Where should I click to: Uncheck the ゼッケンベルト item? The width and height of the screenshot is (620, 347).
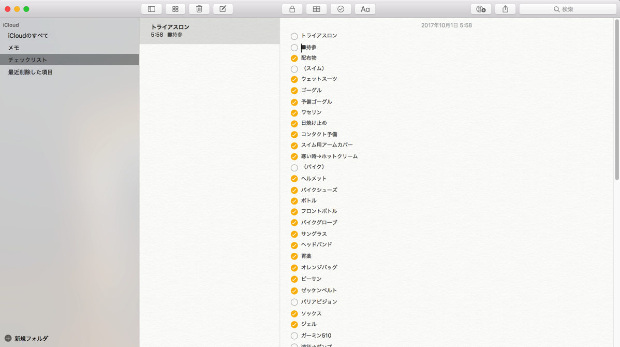294,291
